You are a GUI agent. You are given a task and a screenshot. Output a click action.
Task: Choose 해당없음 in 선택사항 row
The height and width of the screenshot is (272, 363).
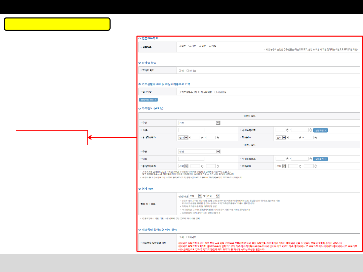tap(216, 92)
